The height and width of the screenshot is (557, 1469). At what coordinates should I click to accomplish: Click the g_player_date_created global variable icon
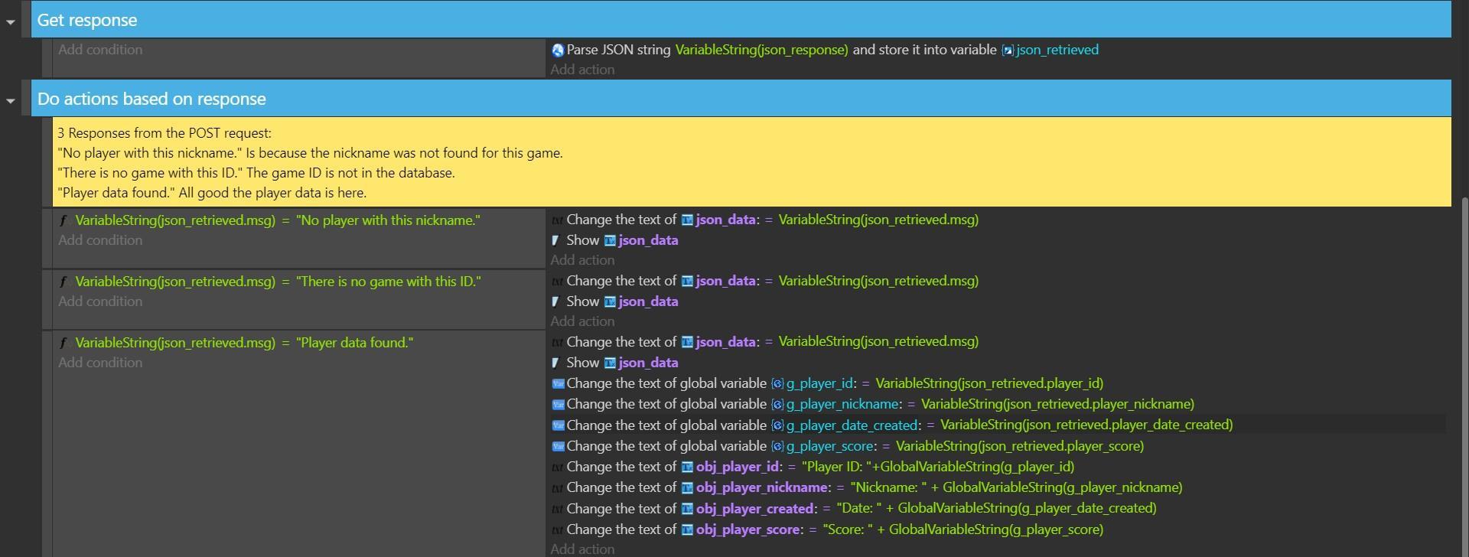coord(777,425)
